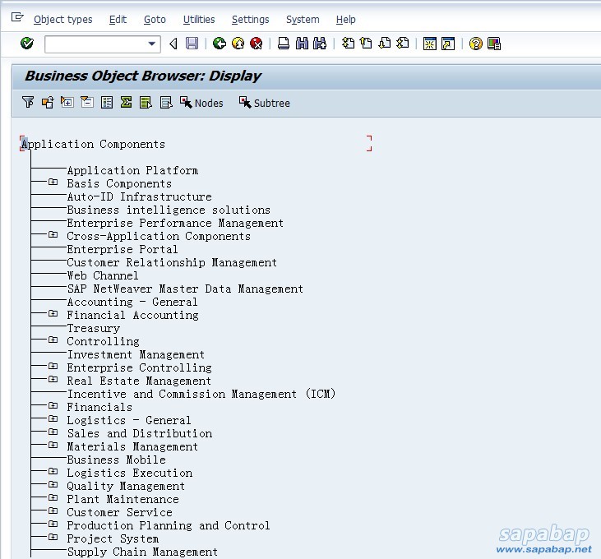Select the Supply Chain Management item
The height and width of the screenshot is (559, 601).
[142, 552]
